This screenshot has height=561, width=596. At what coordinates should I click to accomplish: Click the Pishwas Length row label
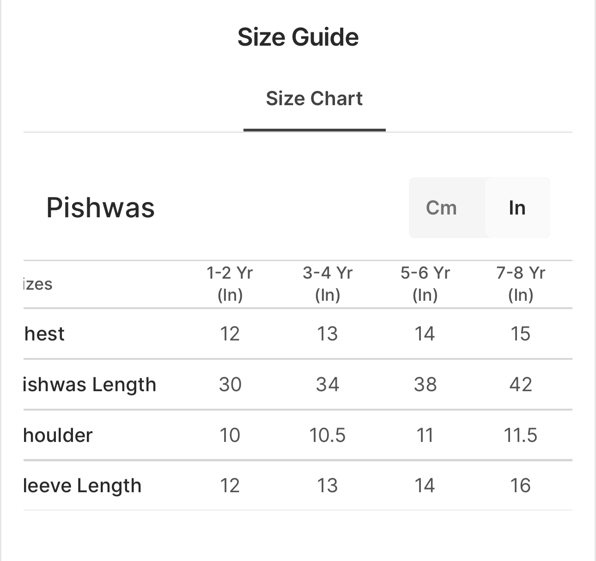90,385
